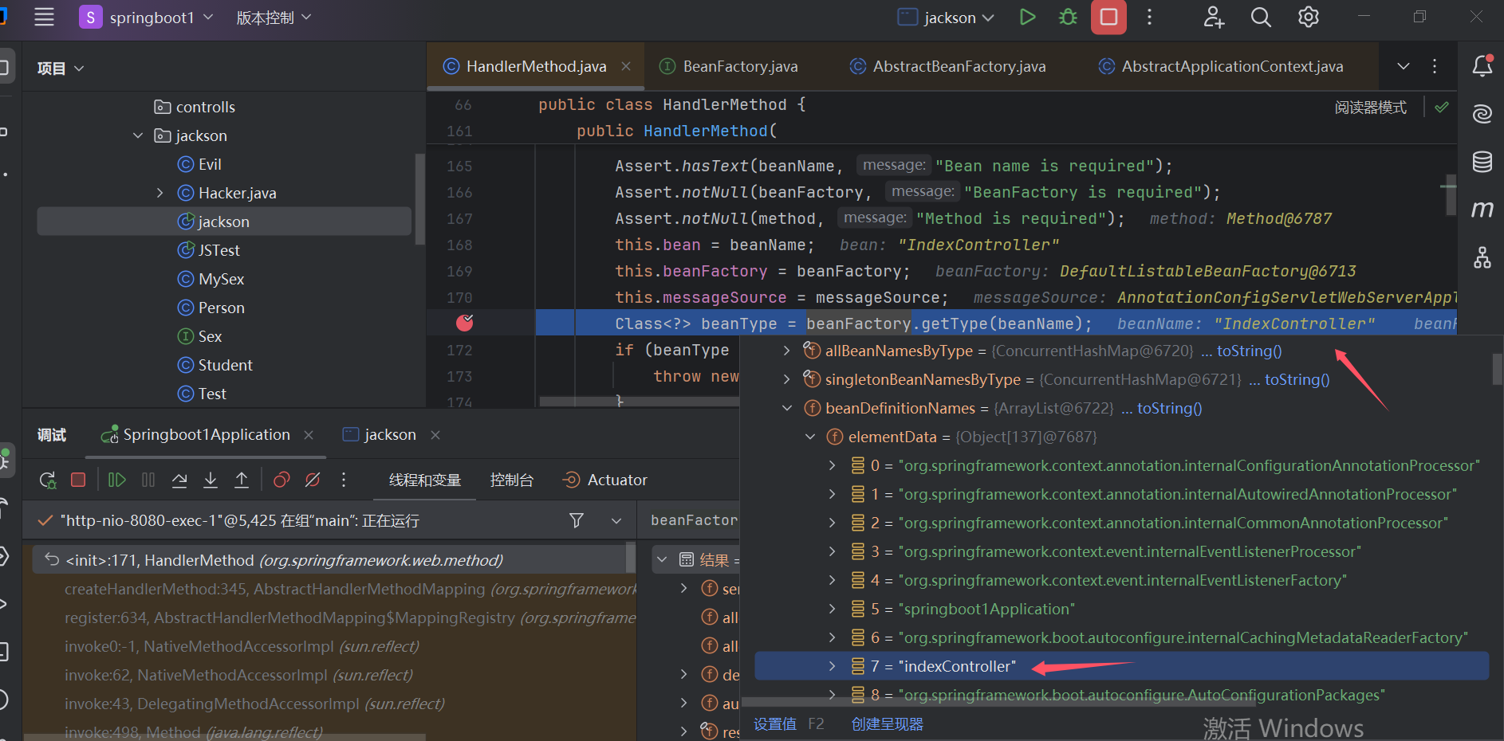
Task: Switch to AbstractApplicationContext.java tab
Action: pyautogui.click(x=1221, y=66)
